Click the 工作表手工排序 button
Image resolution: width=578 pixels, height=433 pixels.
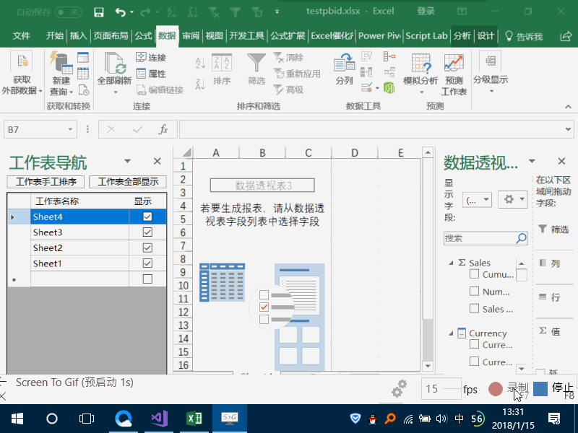[x=46, y=182]
